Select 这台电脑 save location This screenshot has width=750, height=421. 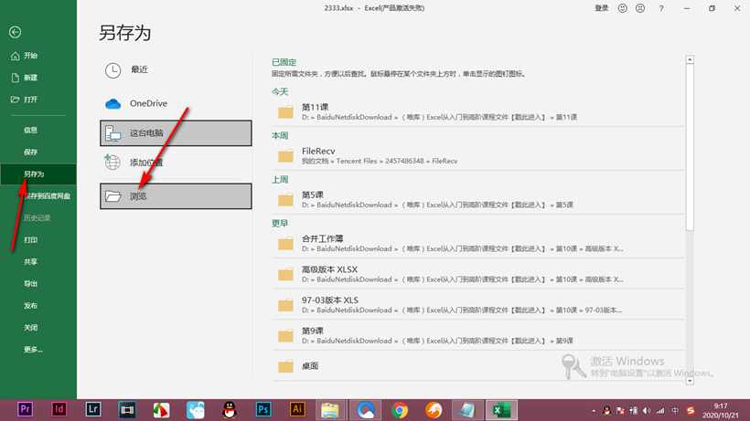tap(176, 132)
